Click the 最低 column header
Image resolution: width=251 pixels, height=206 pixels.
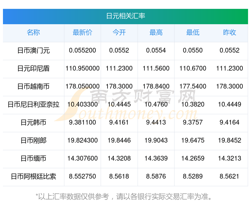193,32
